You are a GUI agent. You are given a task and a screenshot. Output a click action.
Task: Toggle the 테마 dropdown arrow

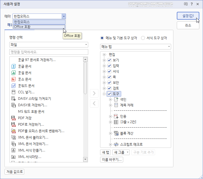[64, 16]
